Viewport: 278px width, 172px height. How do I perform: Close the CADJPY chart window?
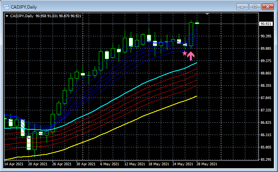click(x=268, y=7)
